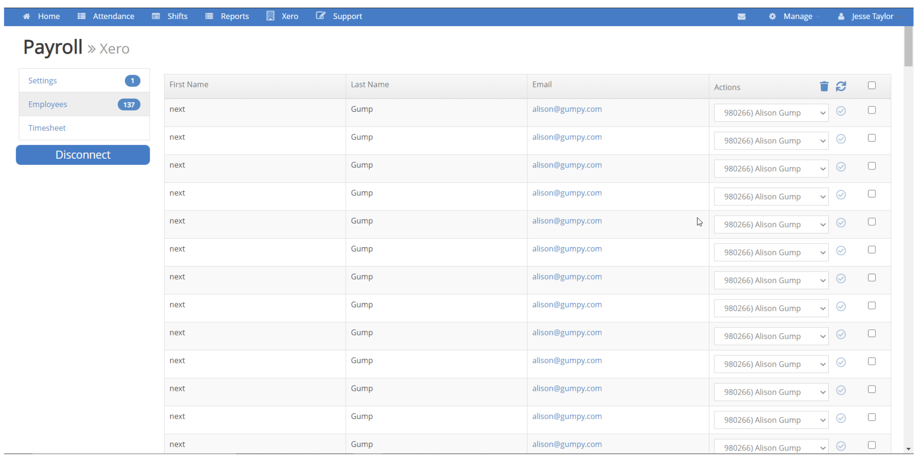Screen dimensions: 917x458
Task: Click the refresh sync icon in Actions header
Action: click(841, 86)
